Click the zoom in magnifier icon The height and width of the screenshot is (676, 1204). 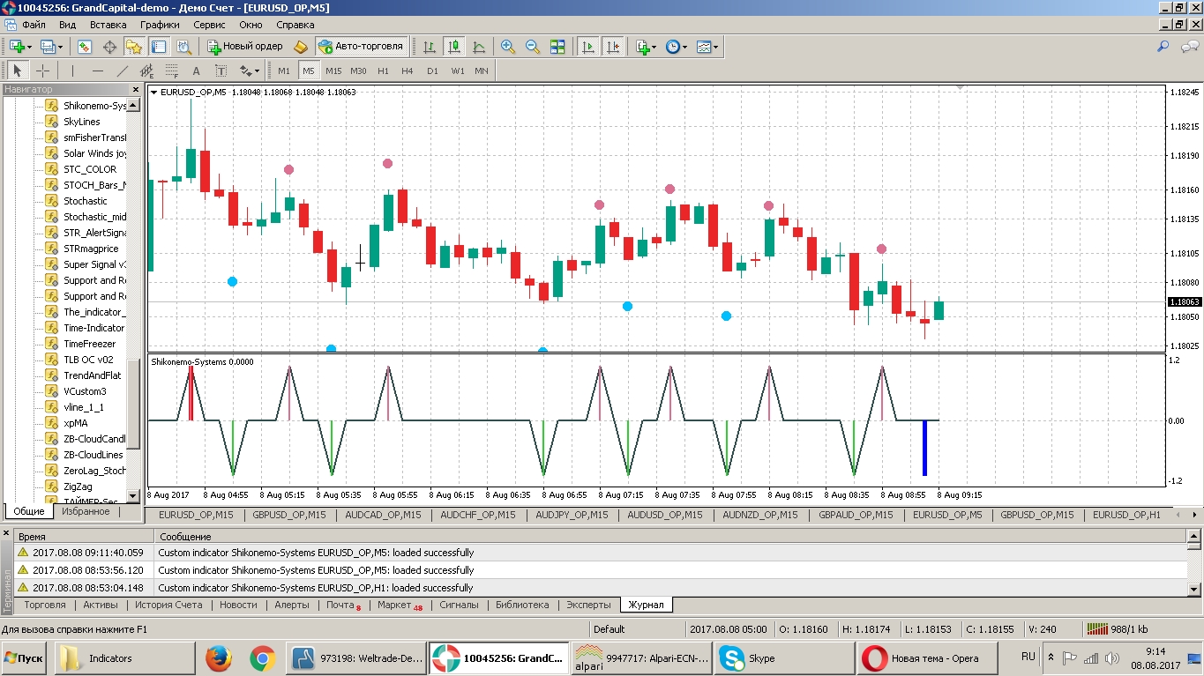tap(508, 47)
